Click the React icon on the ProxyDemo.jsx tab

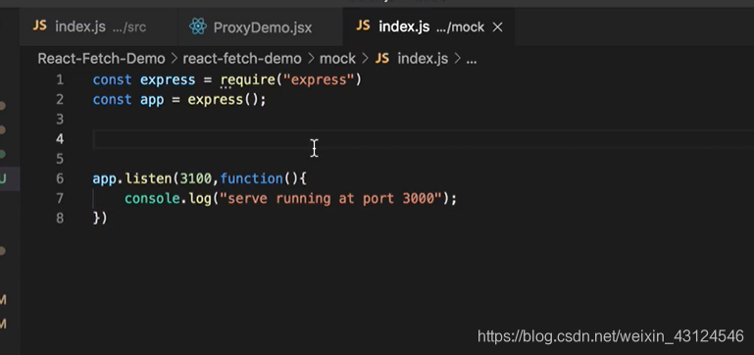coord(198,26)
